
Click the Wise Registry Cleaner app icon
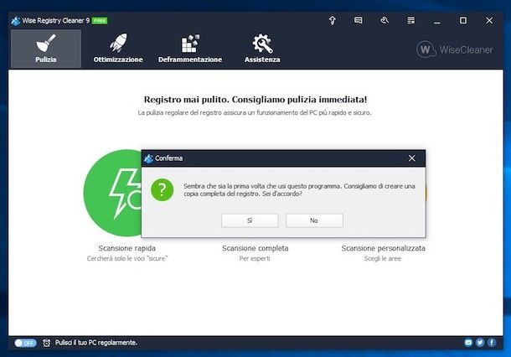click(15, 21)
